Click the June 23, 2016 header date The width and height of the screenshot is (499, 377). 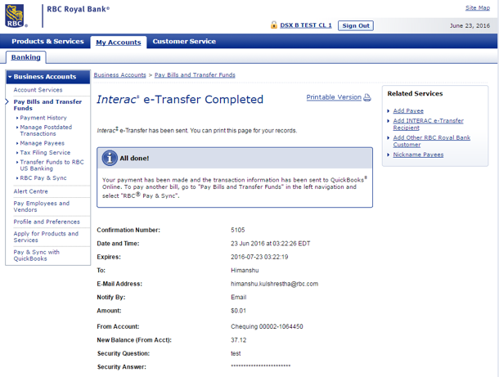click(x=470, y=26)
